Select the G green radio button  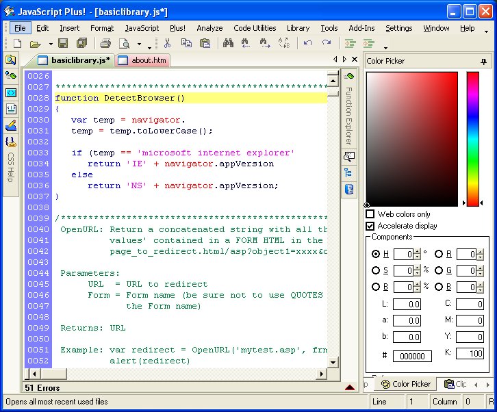tap(439, 270)
